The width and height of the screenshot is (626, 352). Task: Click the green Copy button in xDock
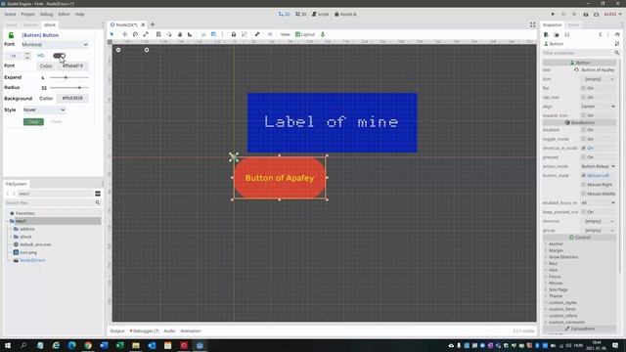[33, 121]
